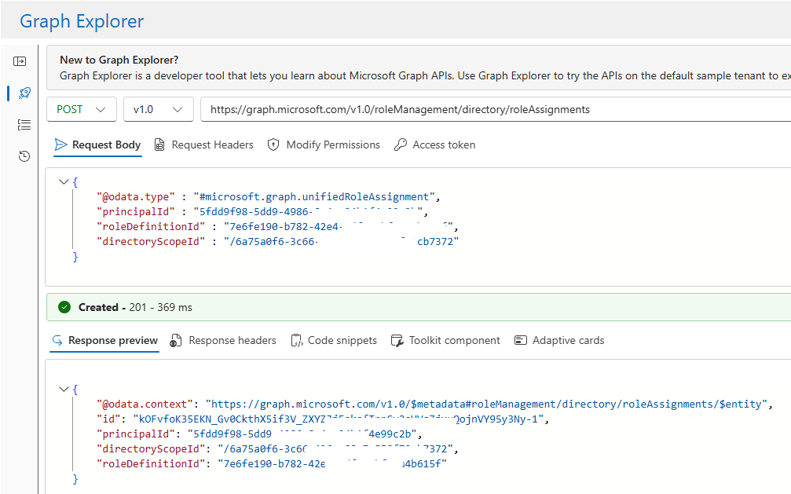Open the POST HTTP method dropdown
Image resolution: width=791 pixels, height=494 pixels.
click(82, 109)
